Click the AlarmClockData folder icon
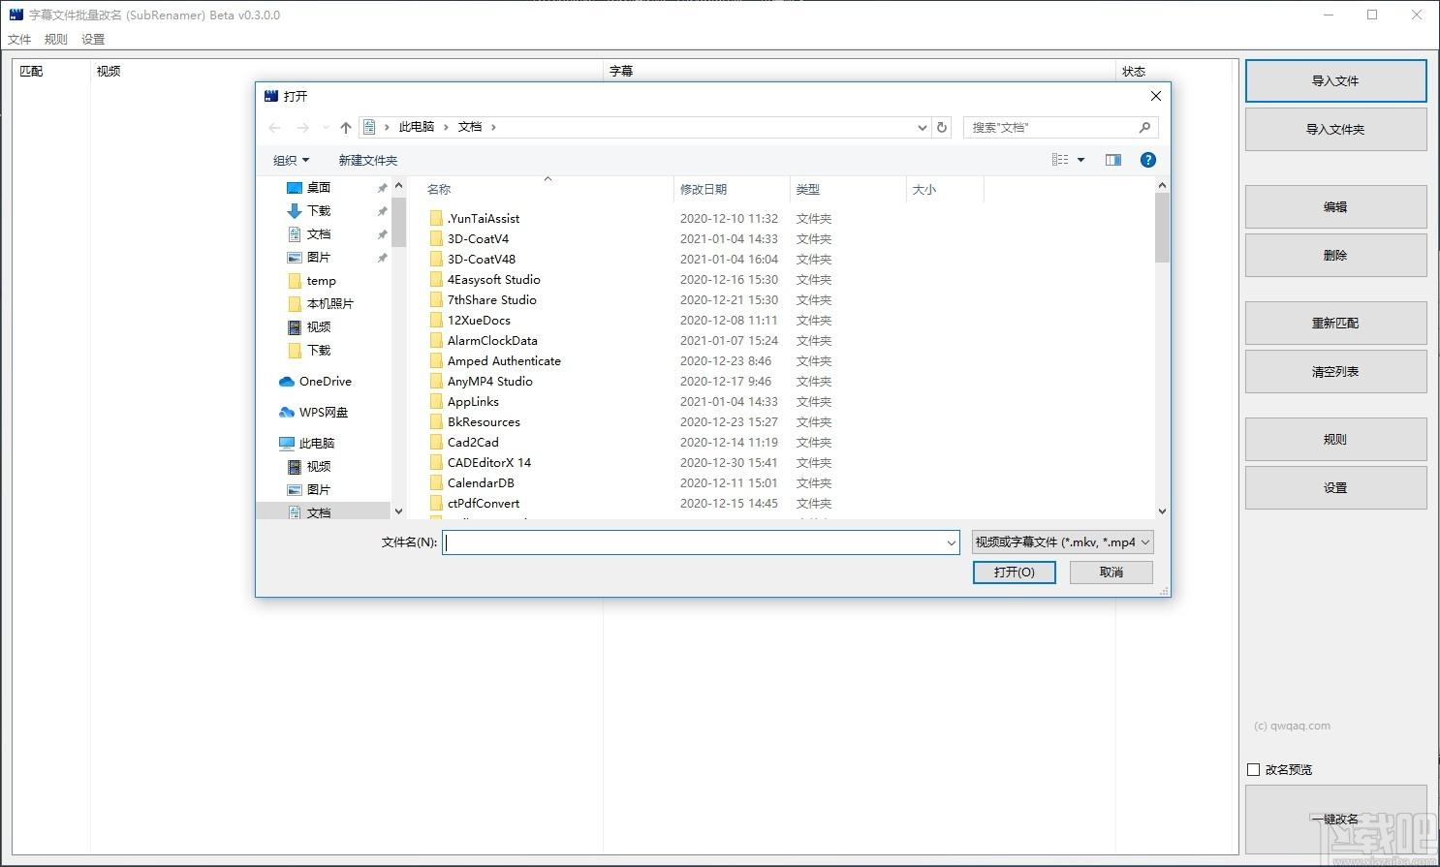Image resolution: width=1440 pixels, height=867 pixels. [x=436, y=340]
